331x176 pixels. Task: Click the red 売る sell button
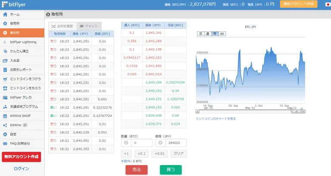pyautogui.click(x=136, y=170)
